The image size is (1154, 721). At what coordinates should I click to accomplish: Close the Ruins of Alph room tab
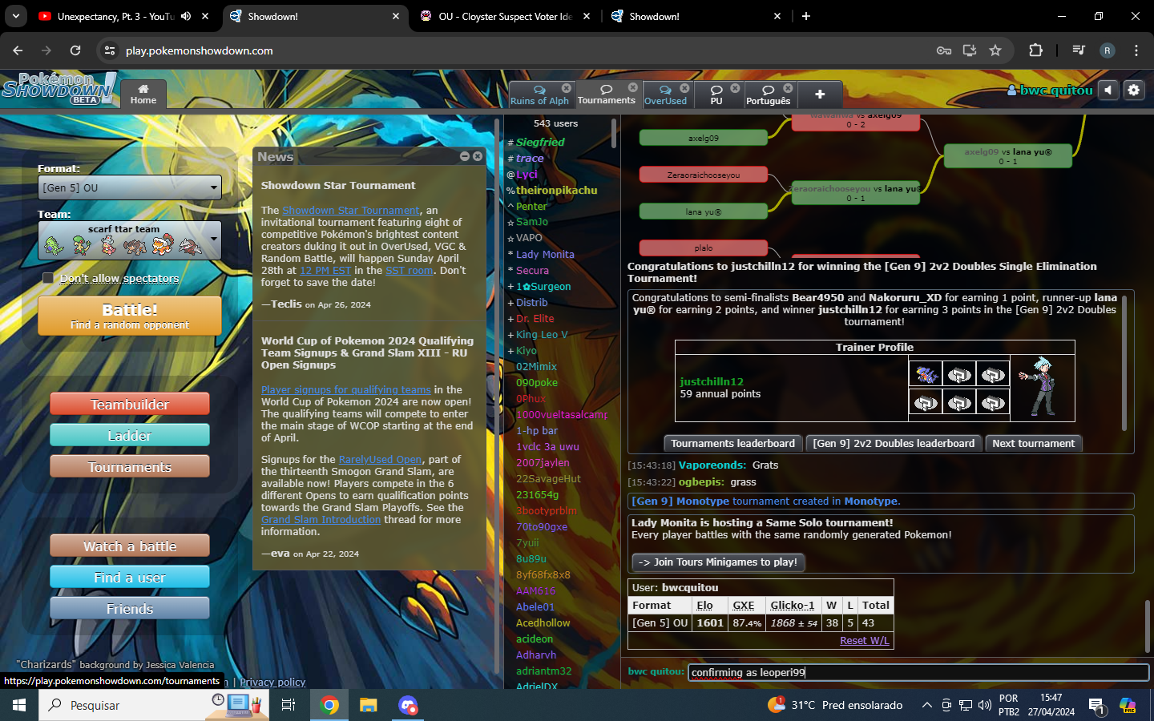click(x=567, y=88)
